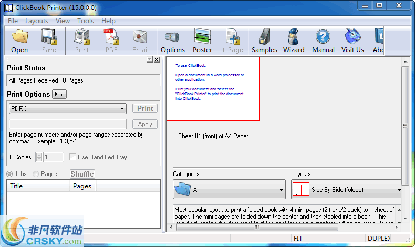Click the preview vertical scrollbar up arrow
The width and height of the screenshot is (415, 247).
pyautogui.click(x=406, y=61)
